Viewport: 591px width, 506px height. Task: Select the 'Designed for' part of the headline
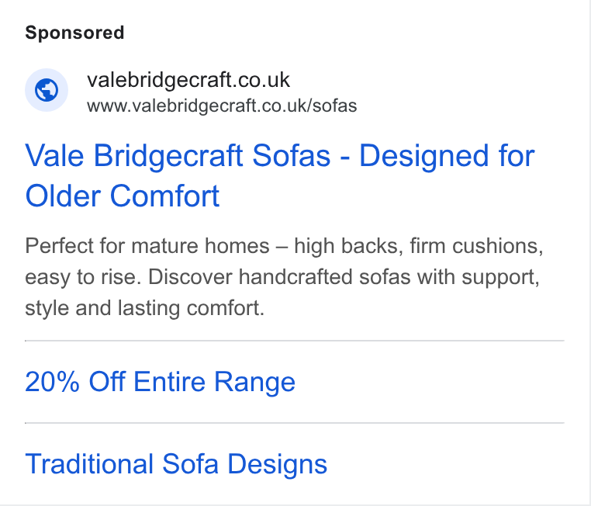(447, 156)
